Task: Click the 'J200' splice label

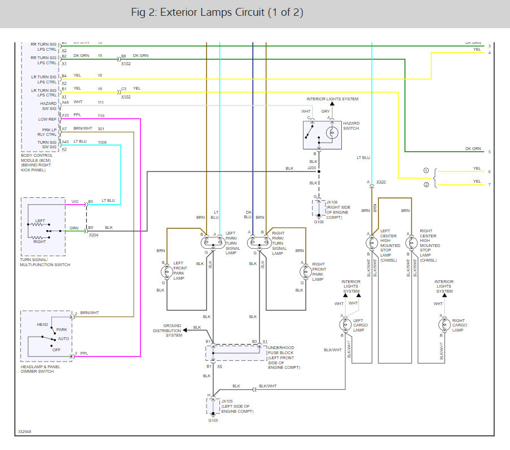Action: point(311,168)
